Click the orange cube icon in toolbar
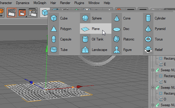 (1, 11)
